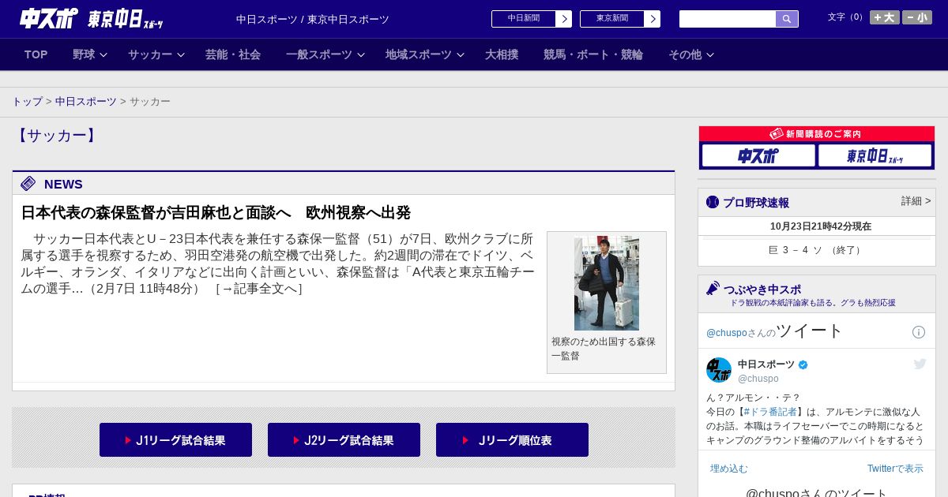Open 記事全文へ full article link

pos(259,289)
